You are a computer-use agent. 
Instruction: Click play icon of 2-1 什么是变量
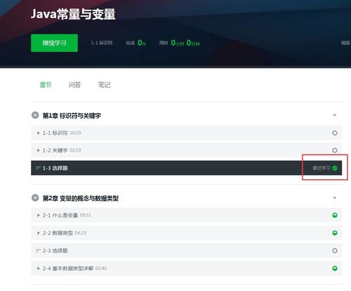tap(39, 215)
